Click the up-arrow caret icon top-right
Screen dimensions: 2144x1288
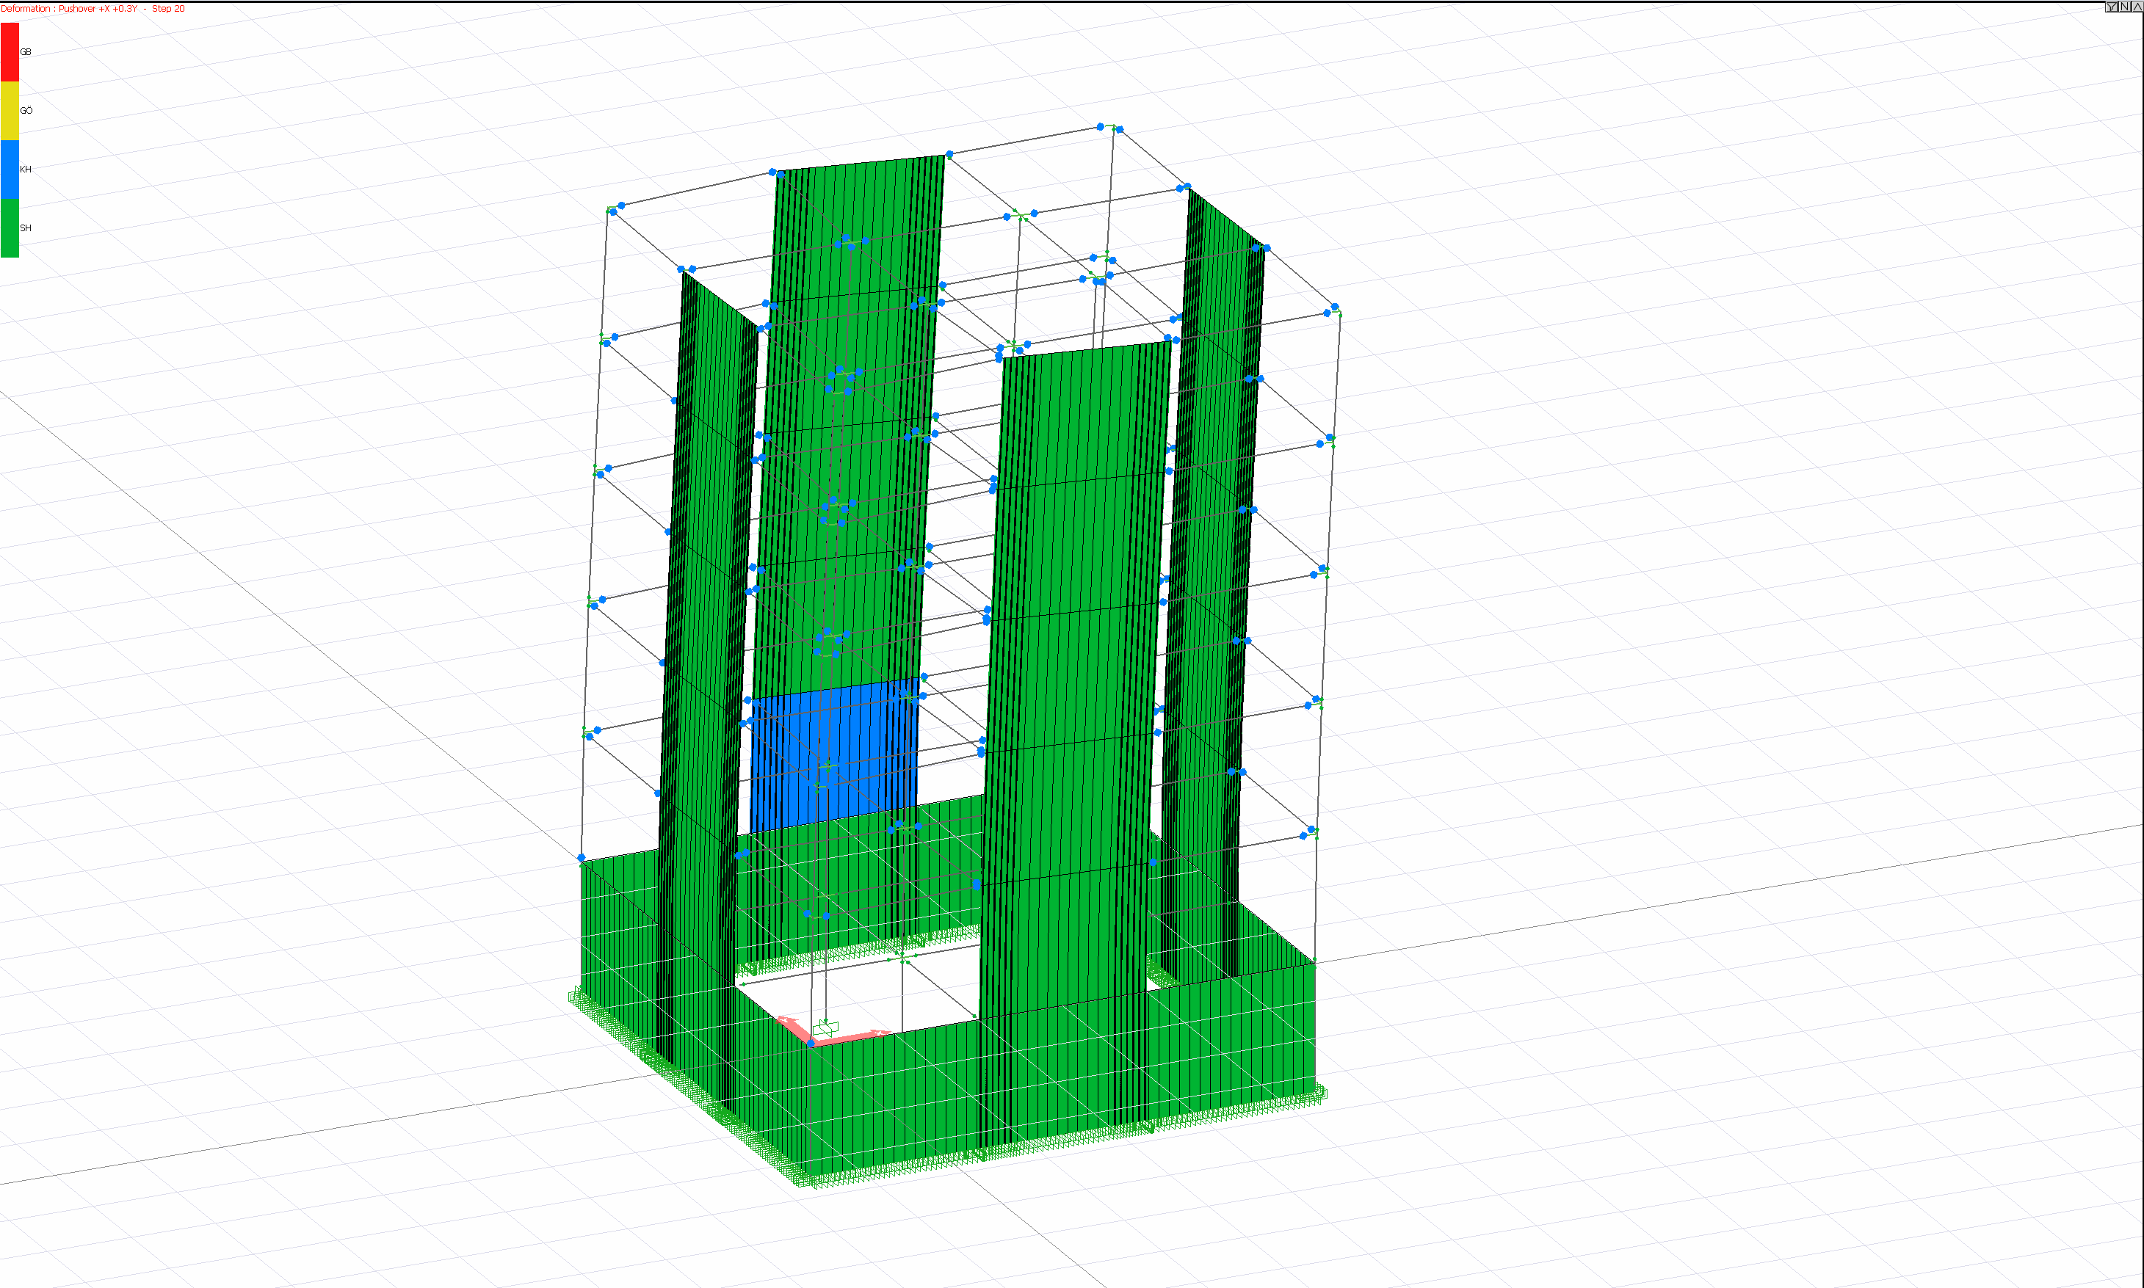coord(2137,7)
